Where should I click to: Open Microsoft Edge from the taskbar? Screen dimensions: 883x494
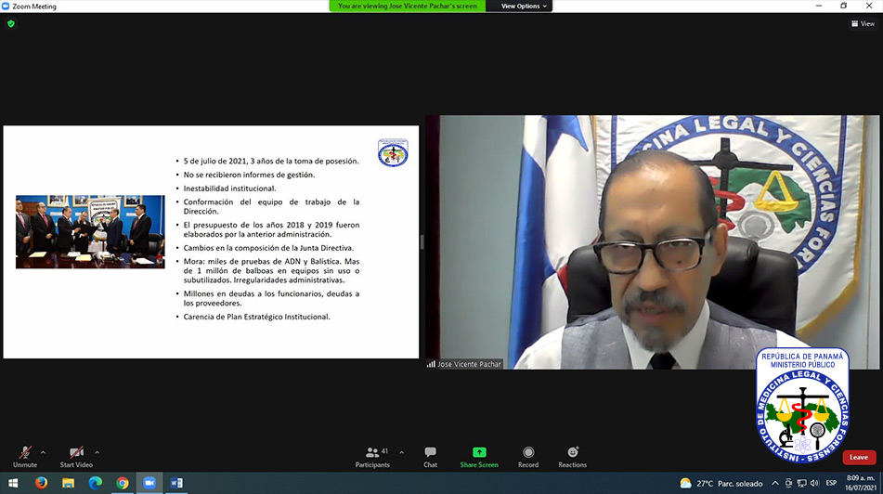tap(95, 483)
